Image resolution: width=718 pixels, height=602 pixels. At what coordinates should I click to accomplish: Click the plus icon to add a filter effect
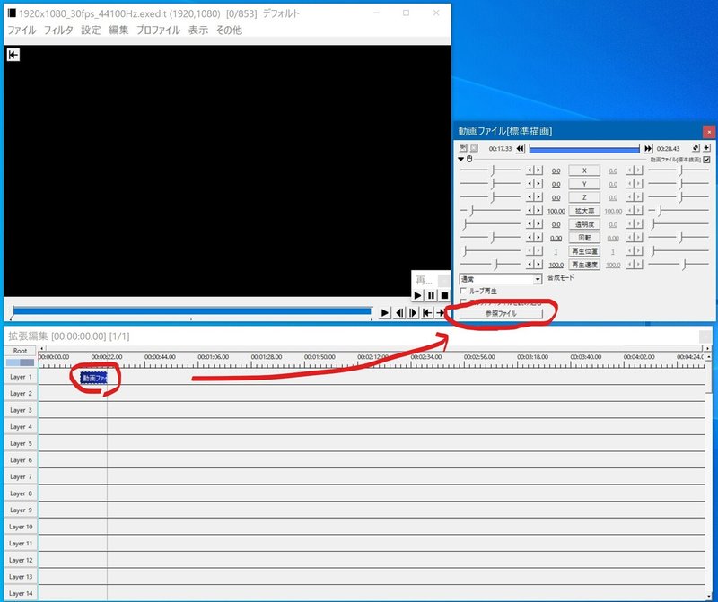click(x=706, y=148)
